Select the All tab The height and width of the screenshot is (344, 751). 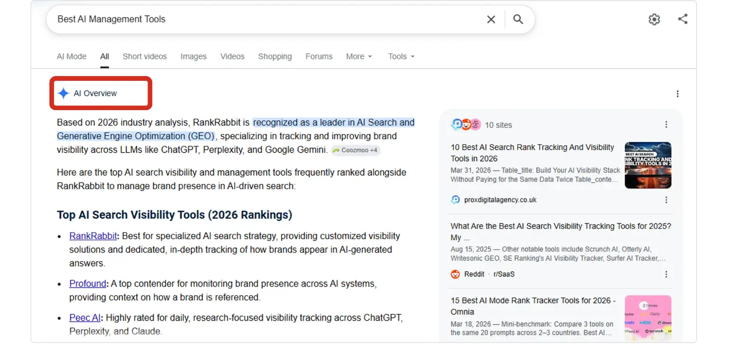(x=105, y=56)
